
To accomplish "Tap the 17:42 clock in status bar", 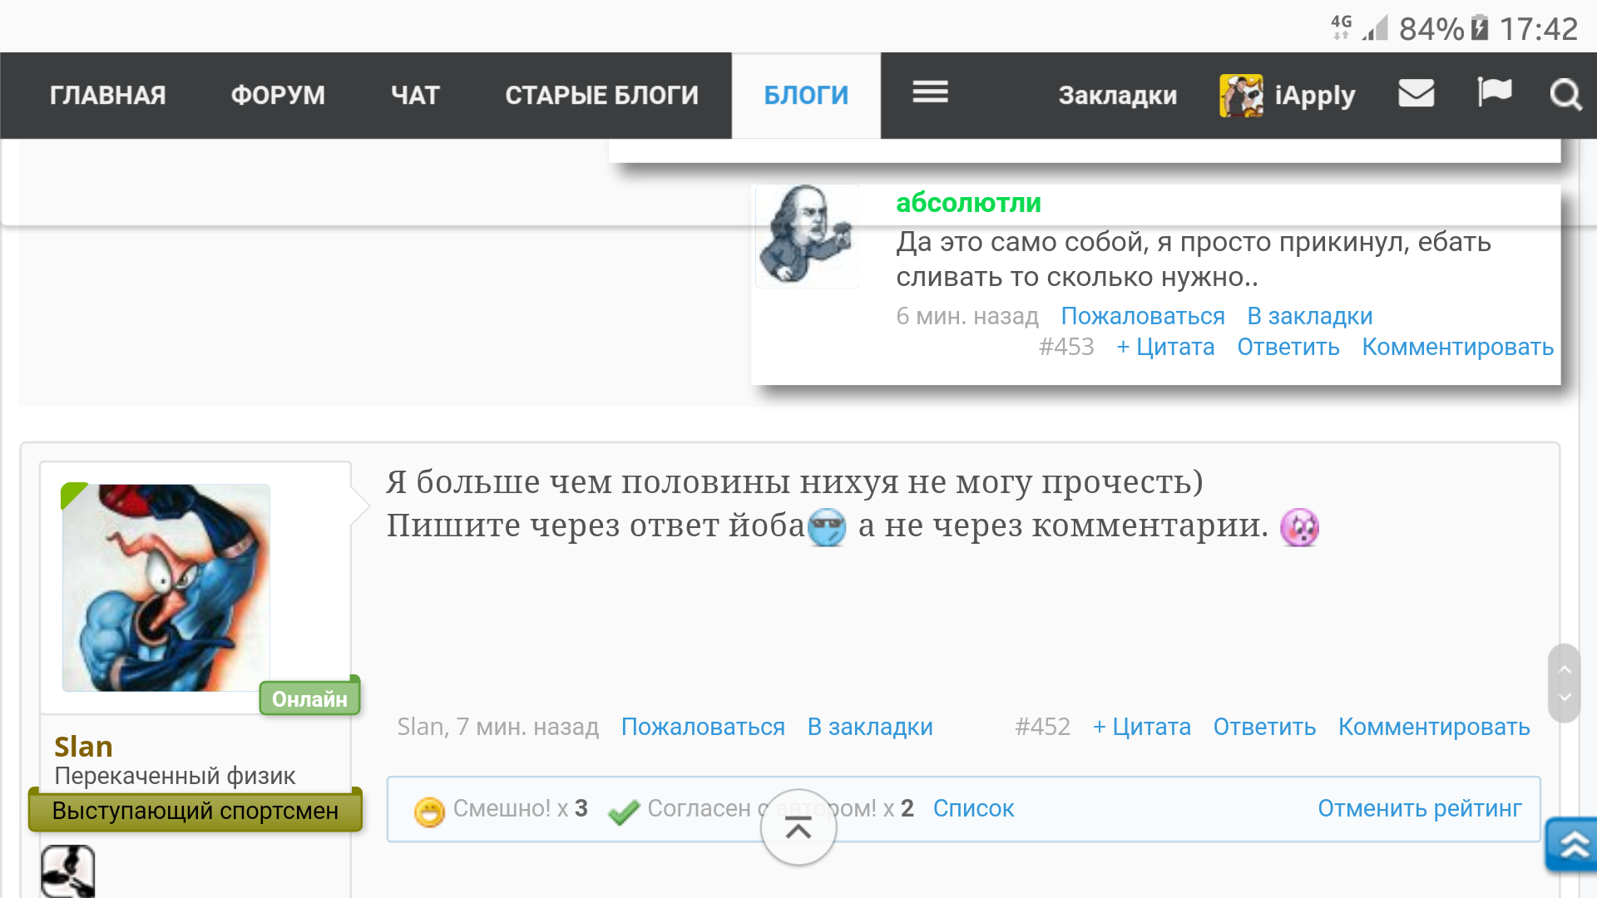I will [x=1538, y=29].
